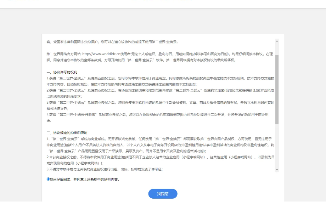The height and width of the screenshot is (204, 326).
Task: Click restriction clause 2 beginning 未获商业授权之前
Action: tap(159, 157)
